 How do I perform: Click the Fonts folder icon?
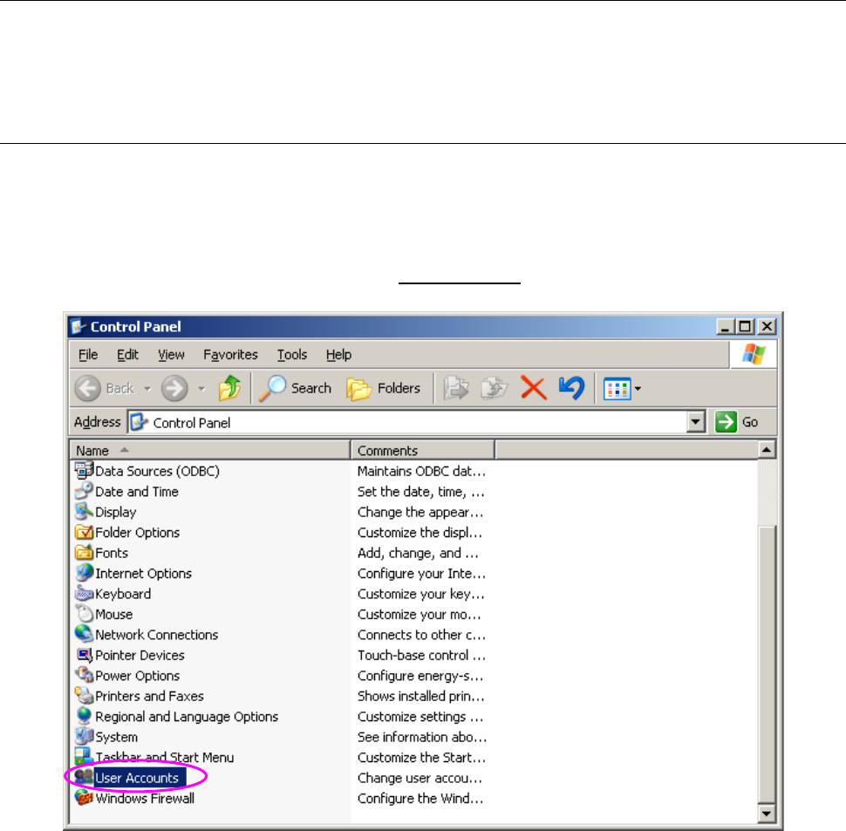84,552
